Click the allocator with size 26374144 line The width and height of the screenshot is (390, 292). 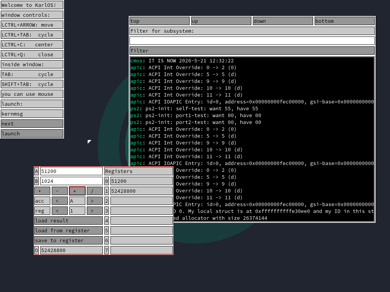(221, 218)
